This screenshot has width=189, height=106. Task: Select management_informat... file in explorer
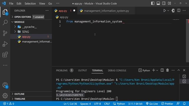(31, 42)
